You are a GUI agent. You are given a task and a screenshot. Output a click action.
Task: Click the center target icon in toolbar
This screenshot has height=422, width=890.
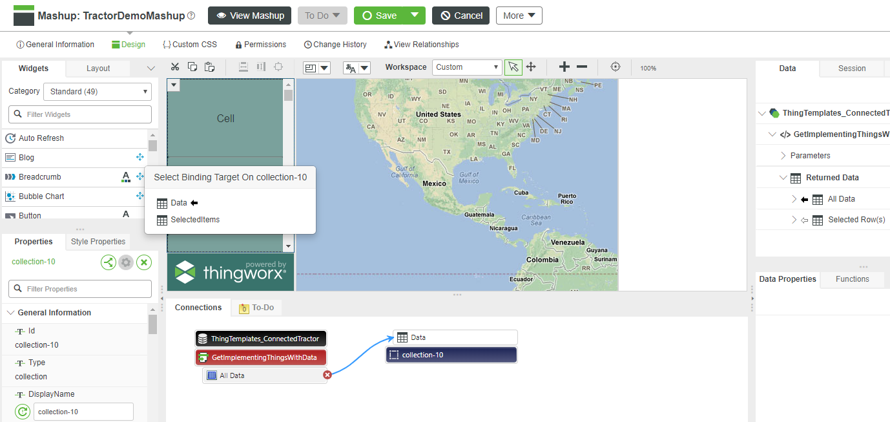coord(615,67)
